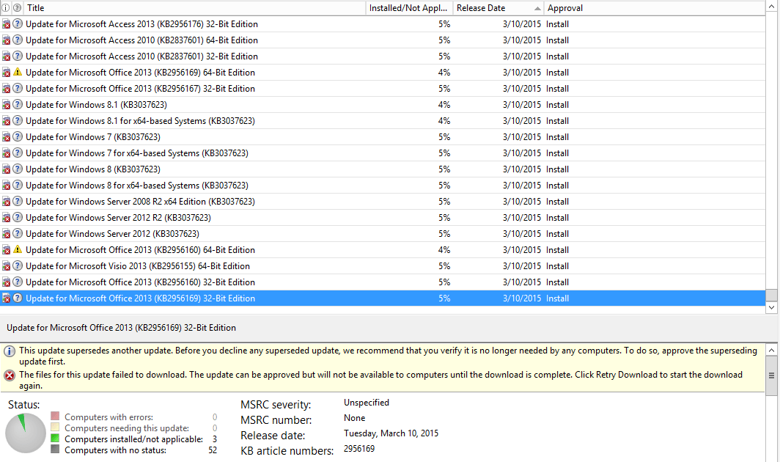Select Update for Microsoft Access 2010 (KB2837601) 64-Bit Edition

141,40
